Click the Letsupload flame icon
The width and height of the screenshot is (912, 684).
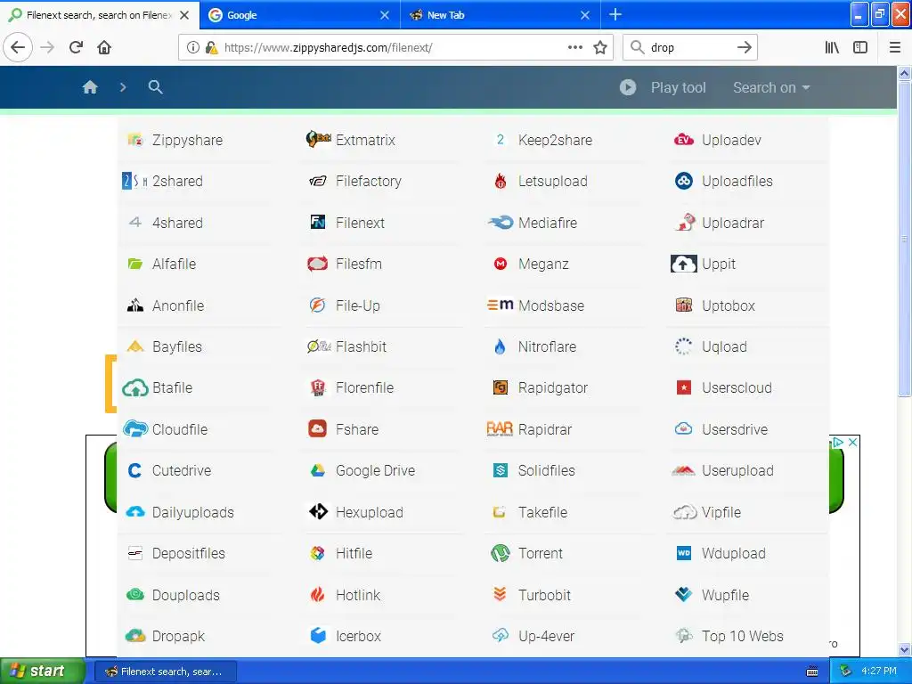pyautogui.click(x=501, y=182)
